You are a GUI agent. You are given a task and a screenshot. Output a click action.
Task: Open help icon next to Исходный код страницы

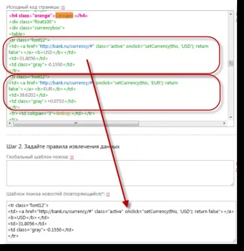tap(63, 7)
